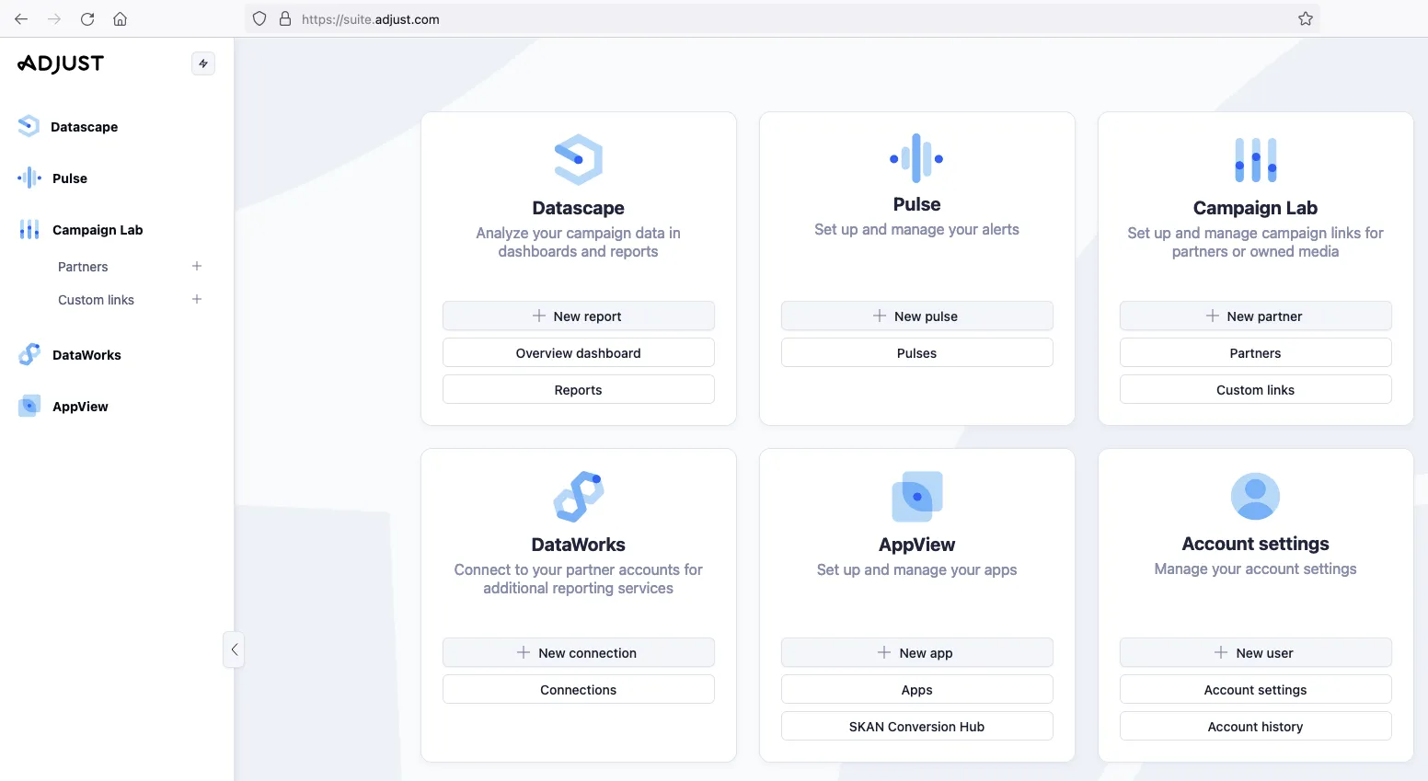The image size is (1428, 781).
Task: Click the Campaign Lab card heading
Action: coord(1255,208)
